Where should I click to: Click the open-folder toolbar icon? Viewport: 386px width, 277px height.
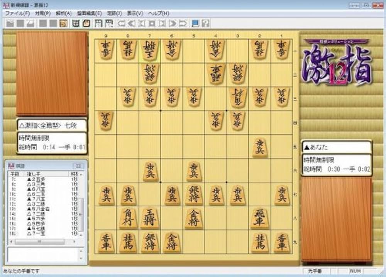click(x=10, y=24)
